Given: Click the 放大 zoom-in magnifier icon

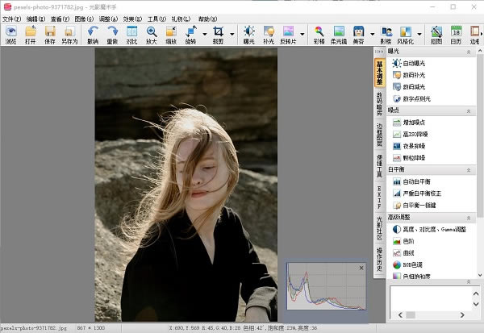Looking at the screenshot, I should [x=152, y=35].
